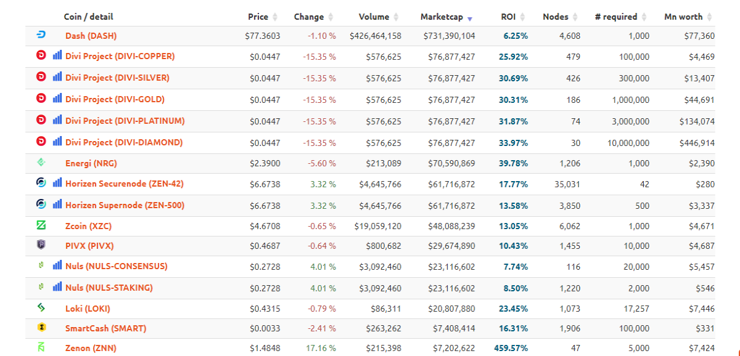Screen dimensions: 740x356
Task: Click the Zenon logo icon
Action: click(41, 348)
